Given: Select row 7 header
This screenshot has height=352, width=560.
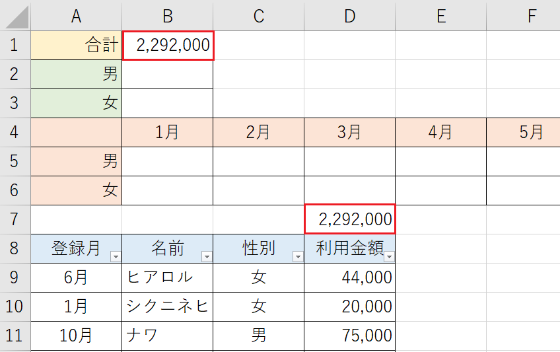Looking at the screenshot, I should click(15, 219).
